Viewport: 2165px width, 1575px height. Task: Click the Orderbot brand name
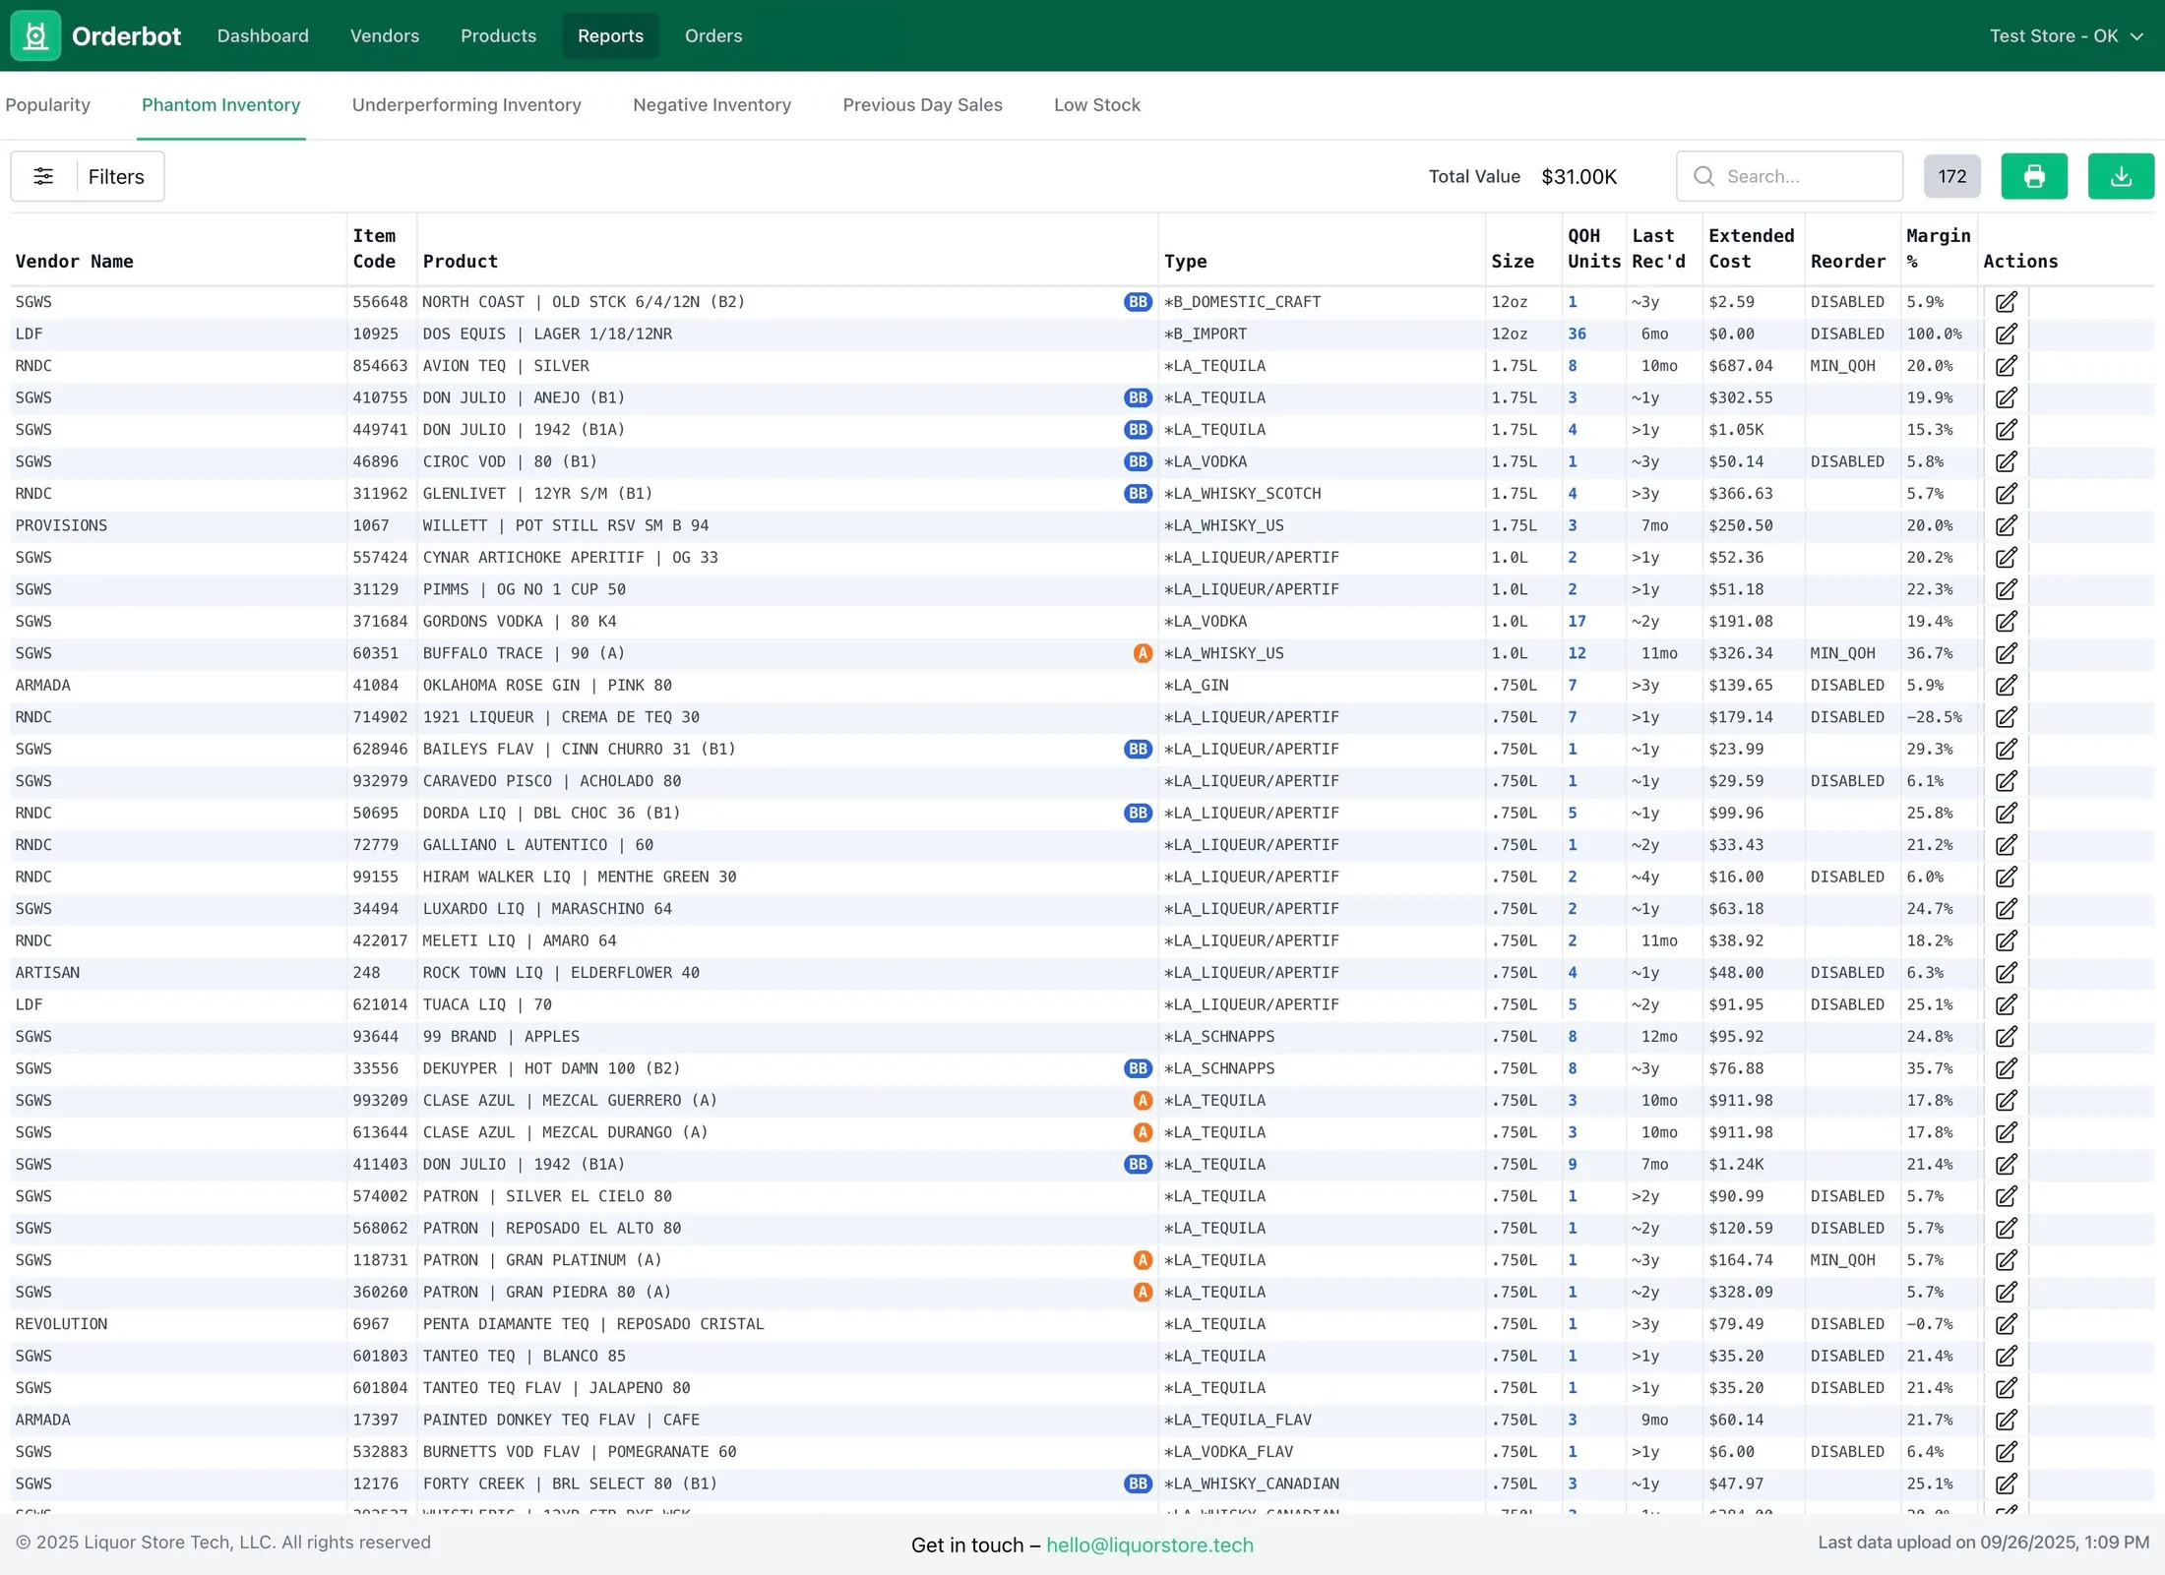[126, 36]
